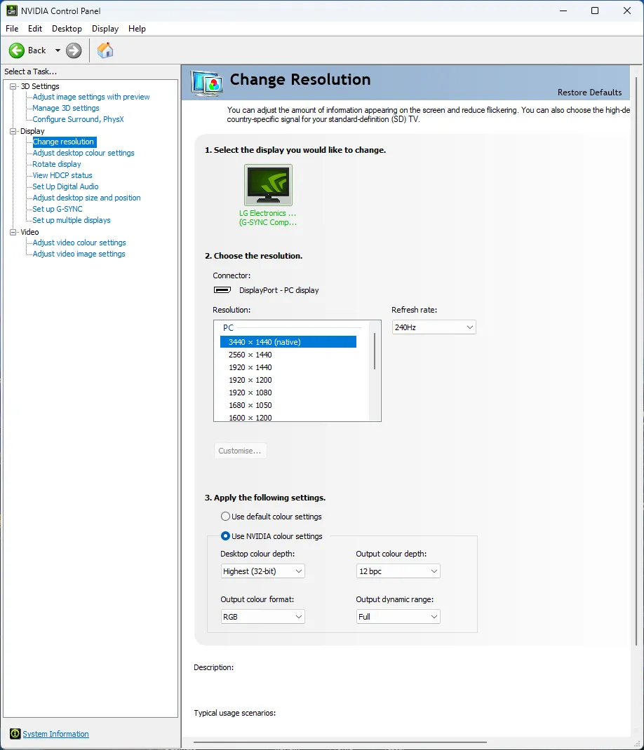Collapse the 3D Settings tree node
This screenshot has height=750, width=644.
[x=13, y=86]
